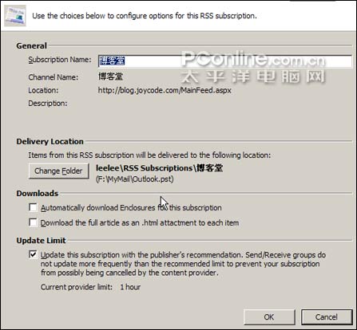357x330 pixels.
Task: Click the Update Limit section heading
Action: point(41,241)
